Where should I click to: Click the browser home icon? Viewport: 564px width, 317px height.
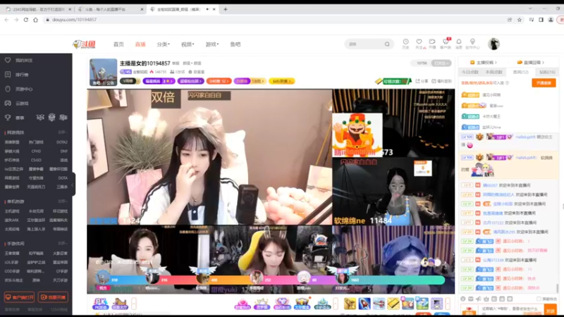(35, 20)
